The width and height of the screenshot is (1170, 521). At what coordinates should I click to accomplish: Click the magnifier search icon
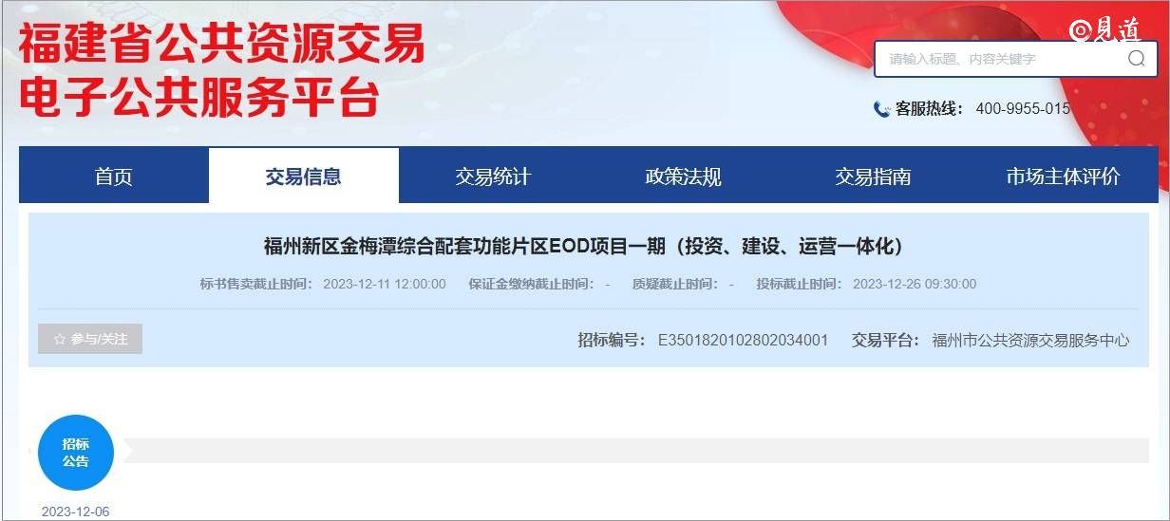[1136, 59]
